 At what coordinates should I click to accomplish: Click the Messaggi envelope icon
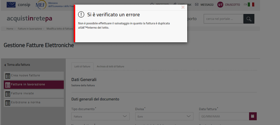pyautogui.click(x=197, y=5)
